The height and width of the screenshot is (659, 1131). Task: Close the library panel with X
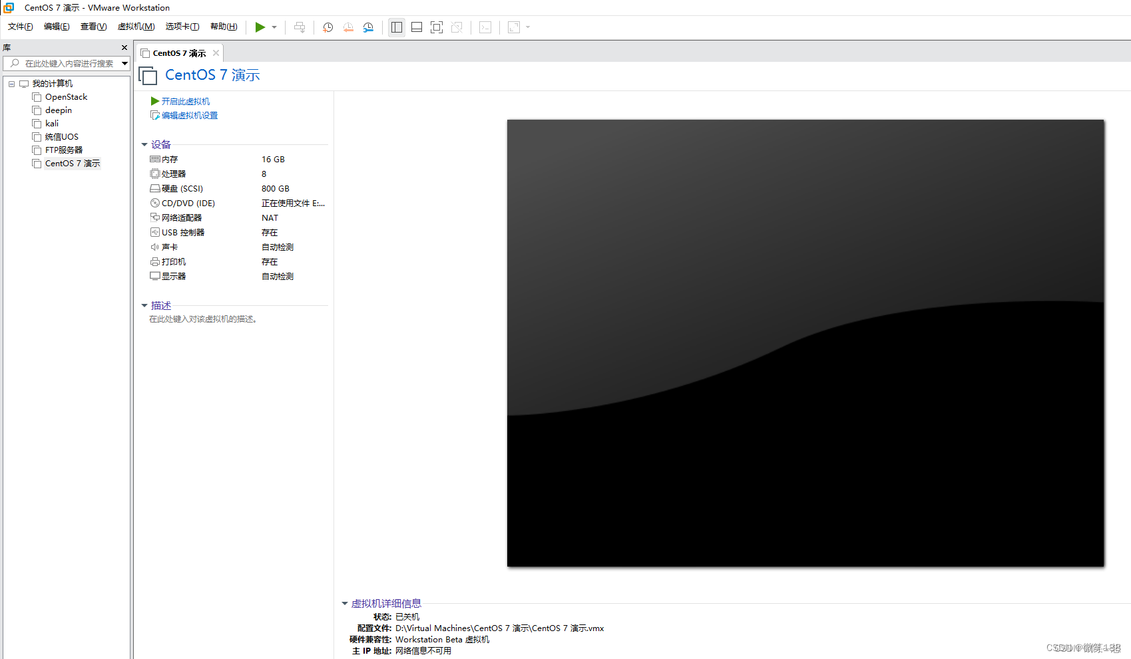point(124,47)
